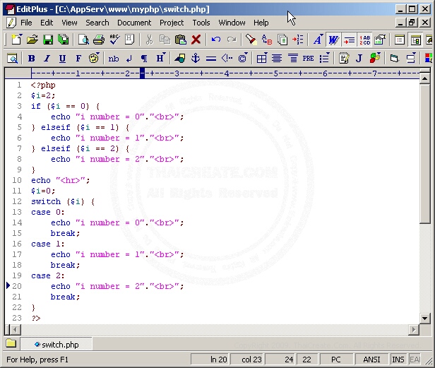Insert an anchor with the anchor icon
Image resolution: width=435 pixels, height=368 pixels.
tap(196, 59)
